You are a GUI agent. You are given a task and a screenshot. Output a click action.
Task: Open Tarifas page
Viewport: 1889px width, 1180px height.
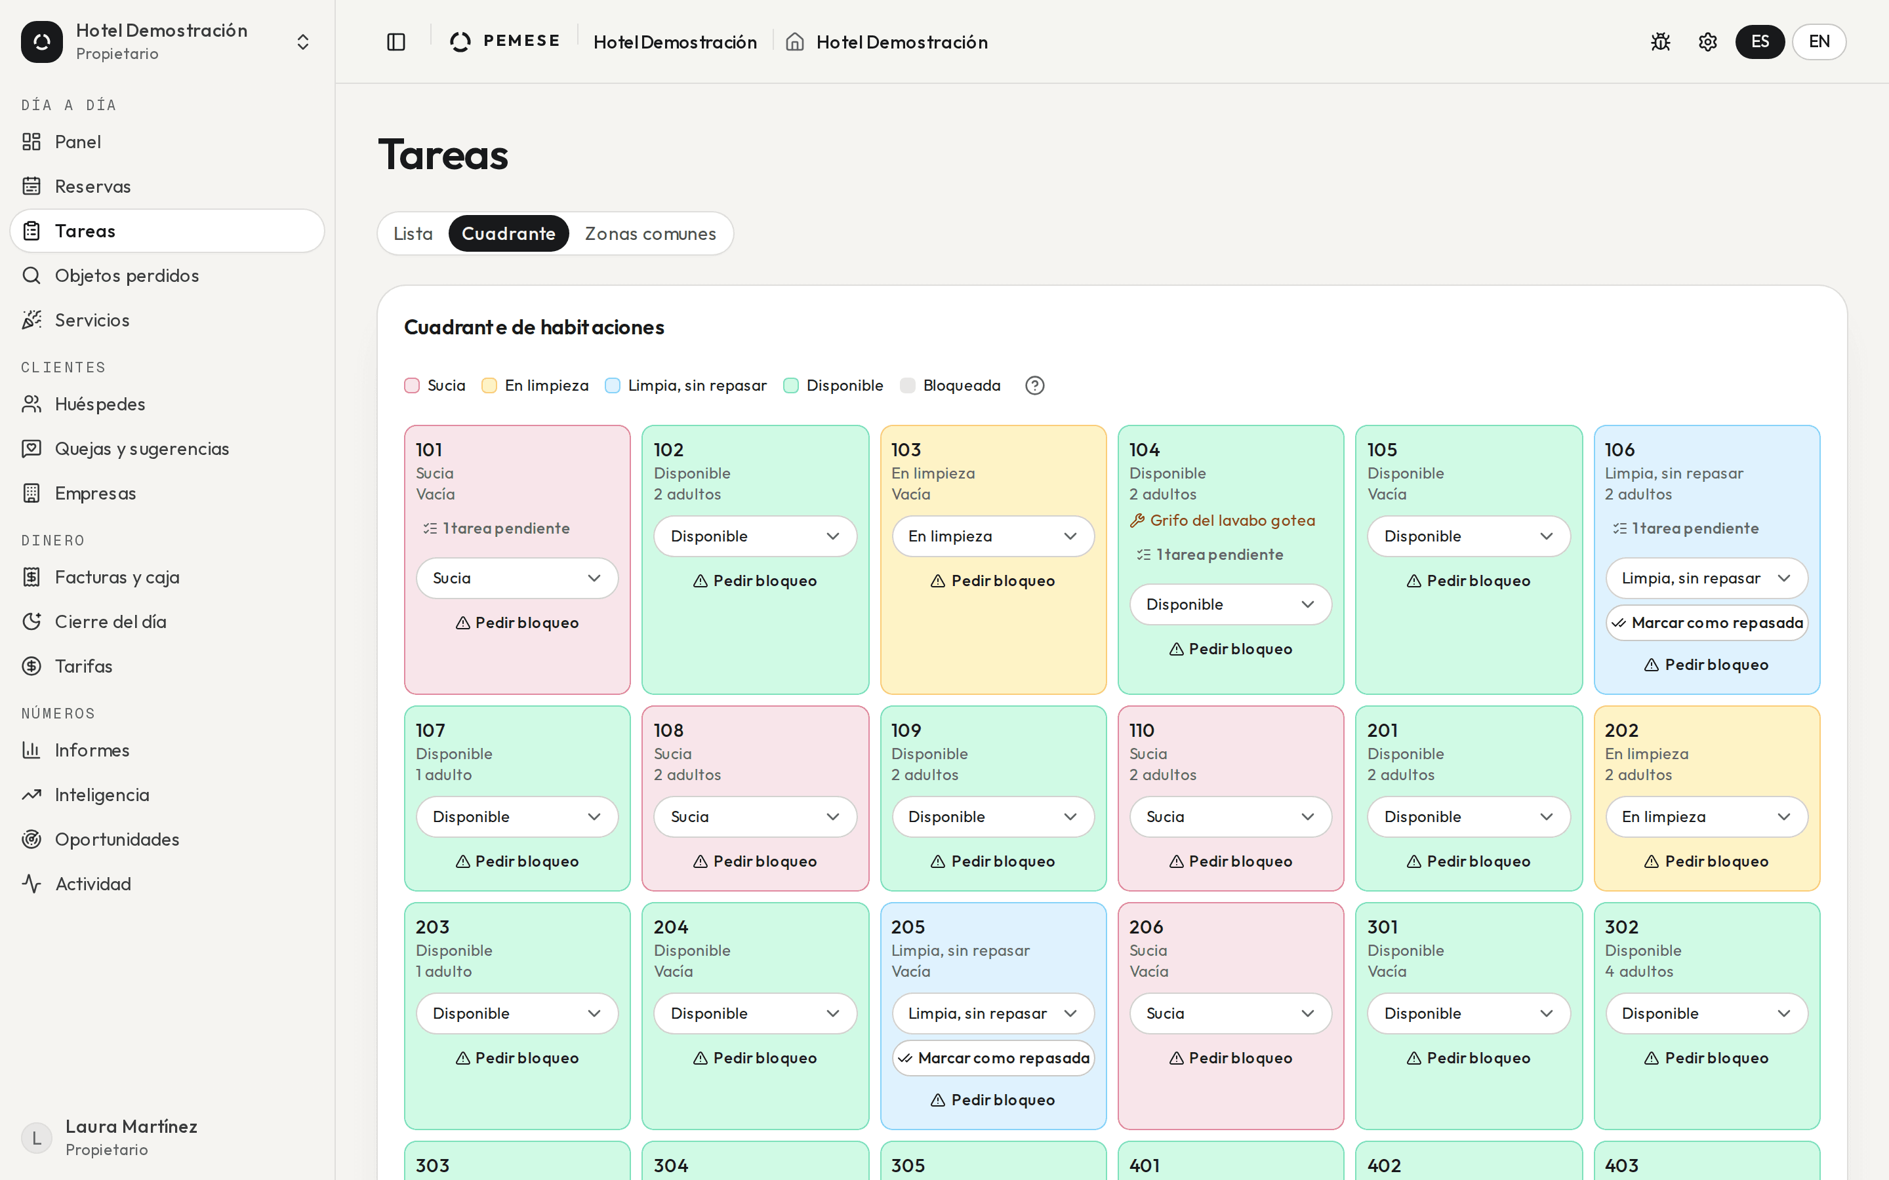pos(167,667)
